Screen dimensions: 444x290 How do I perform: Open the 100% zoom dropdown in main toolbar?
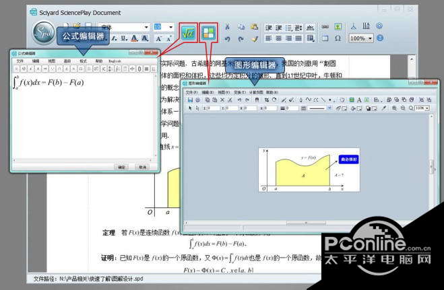pos(370,38)
